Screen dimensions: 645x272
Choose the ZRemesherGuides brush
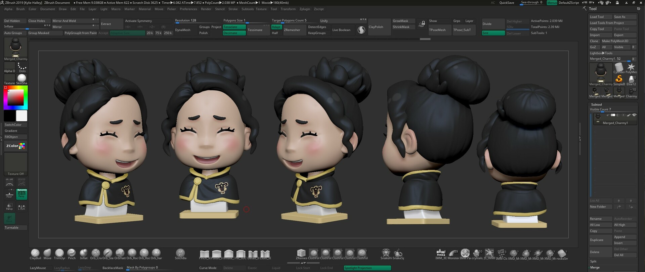click(x=301, y=254)
